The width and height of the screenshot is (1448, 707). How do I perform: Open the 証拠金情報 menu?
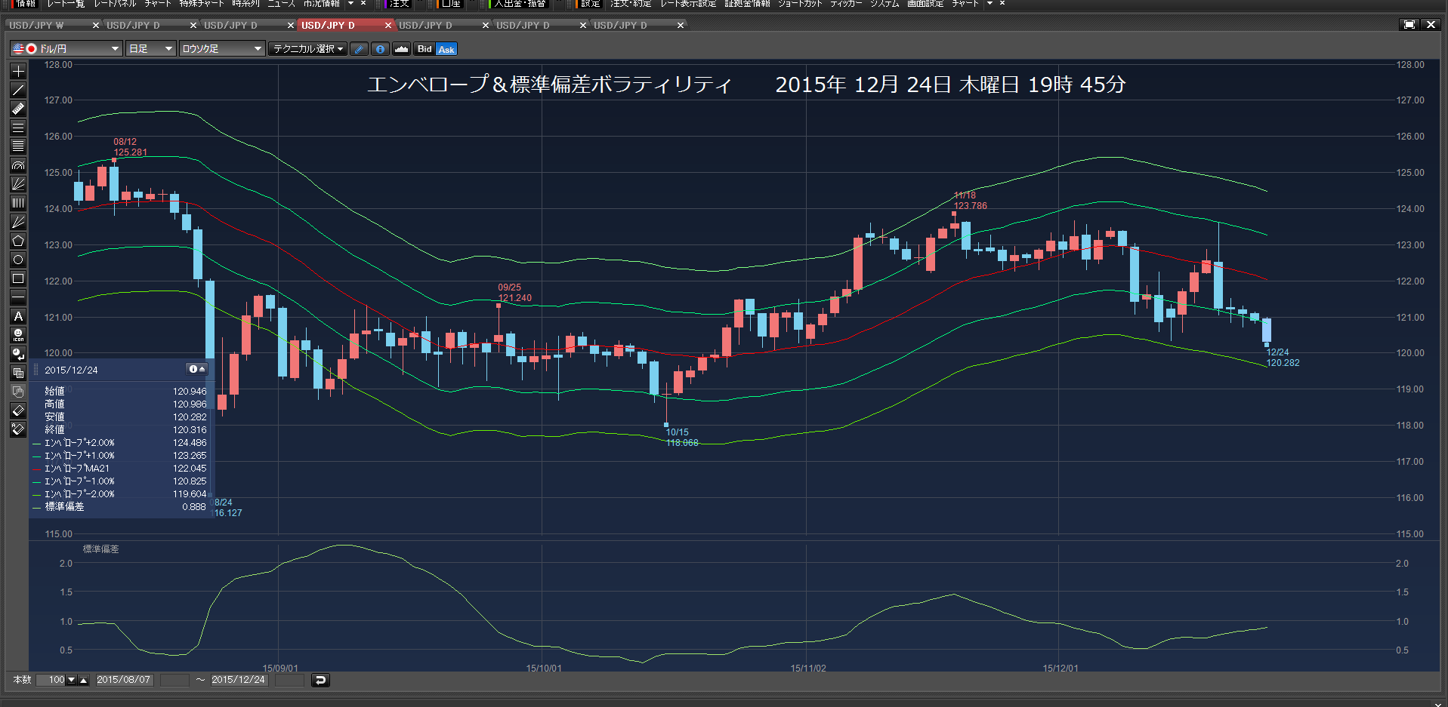747,4
